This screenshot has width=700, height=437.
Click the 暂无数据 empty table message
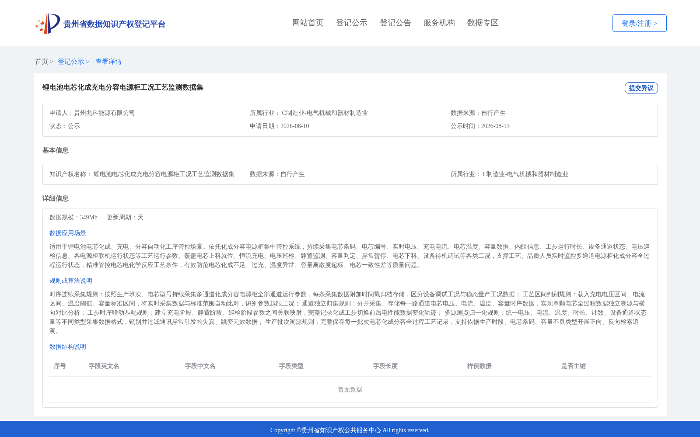pos(350,389)
